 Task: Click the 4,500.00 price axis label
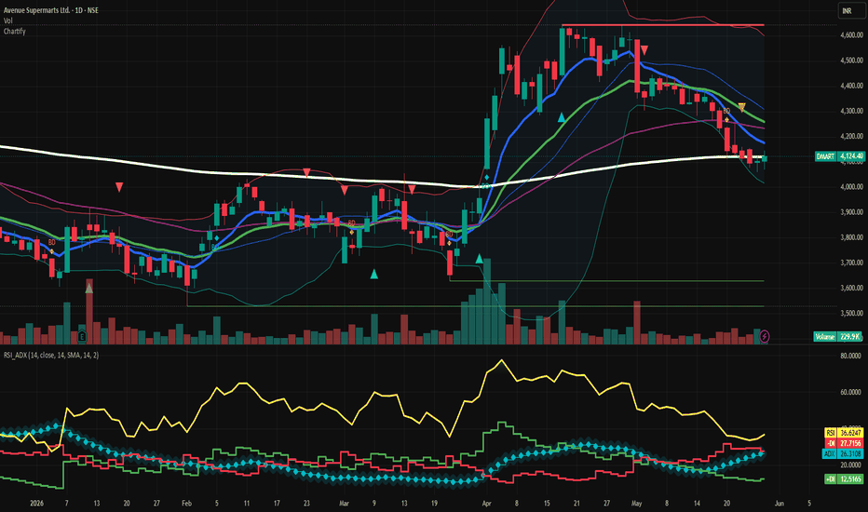(851, 61)
